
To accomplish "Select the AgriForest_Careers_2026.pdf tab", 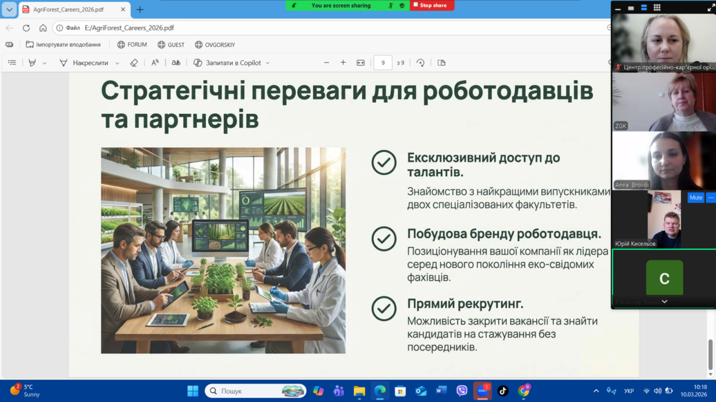I will point(69,10).
